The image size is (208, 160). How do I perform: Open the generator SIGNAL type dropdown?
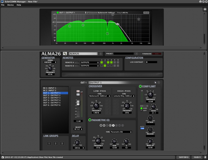click(50, 62)
